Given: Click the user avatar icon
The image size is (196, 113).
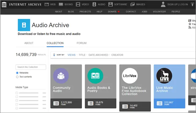Looking at the screenshot, I should [163, 5].
